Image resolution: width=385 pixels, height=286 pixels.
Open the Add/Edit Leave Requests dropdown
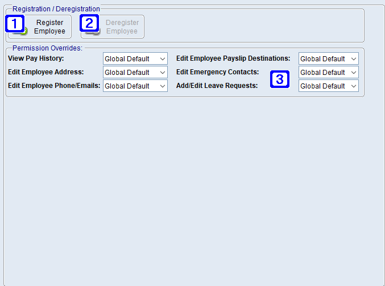click(x=329, y=86)
